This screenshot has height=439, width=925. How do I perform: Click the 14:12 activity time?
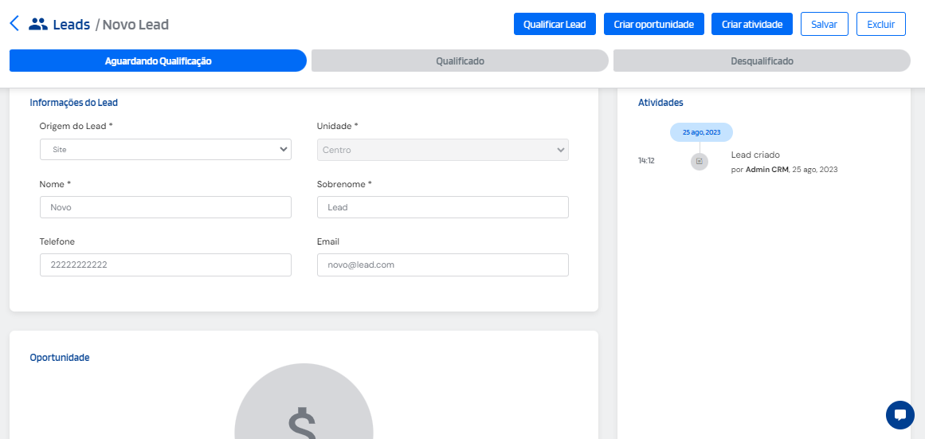pos(646,160)
